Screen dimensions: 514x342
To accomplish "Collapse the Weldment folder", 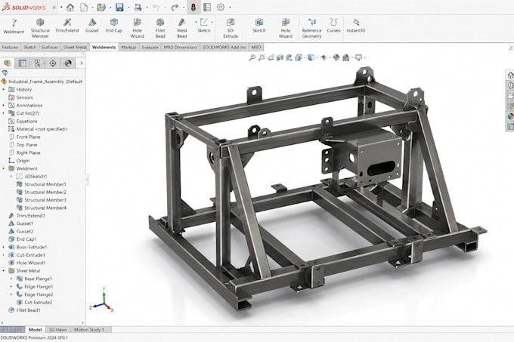I will (4, 168).
